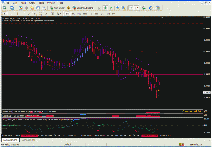Open the Tools menu
The image size is (212, 147).
click(41, 3)
